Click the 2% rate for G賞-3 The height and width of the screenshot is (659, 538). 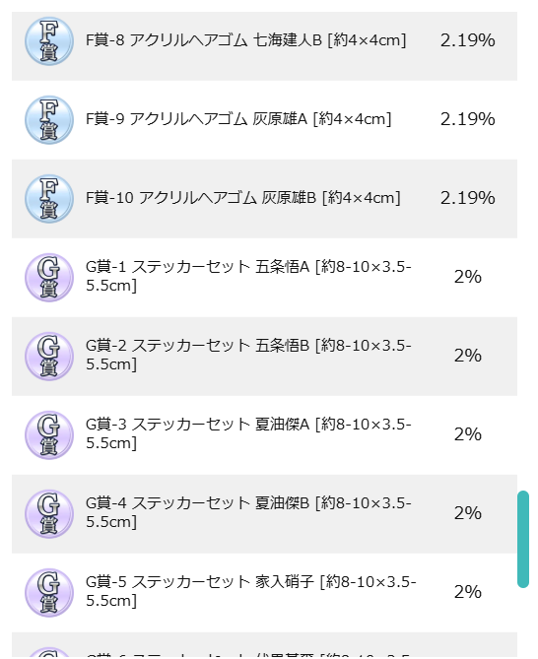(x=467, y=434)
